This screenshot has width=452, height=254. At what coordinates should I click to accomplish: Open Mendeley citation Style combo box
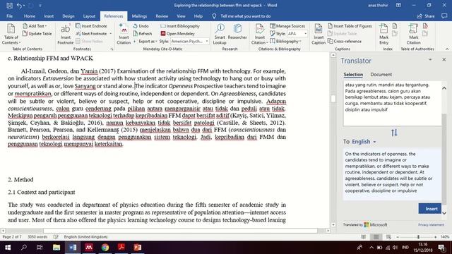[x=189, y=42]
